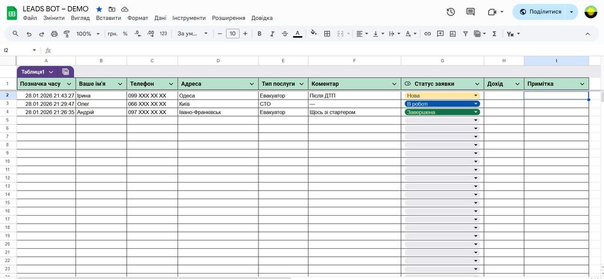
Task: Change the Нова status chip
Action: (442, 96)
